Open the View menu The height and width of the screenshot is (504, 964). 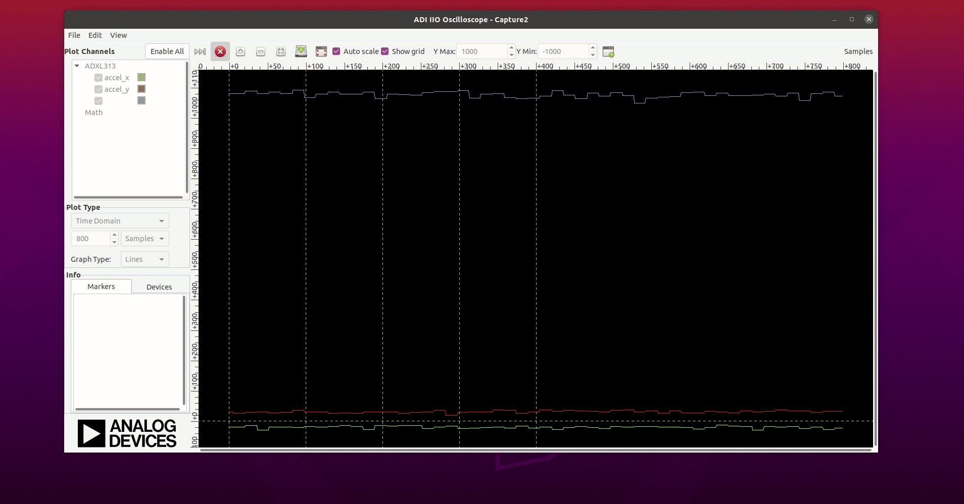[x=118, y=35]
